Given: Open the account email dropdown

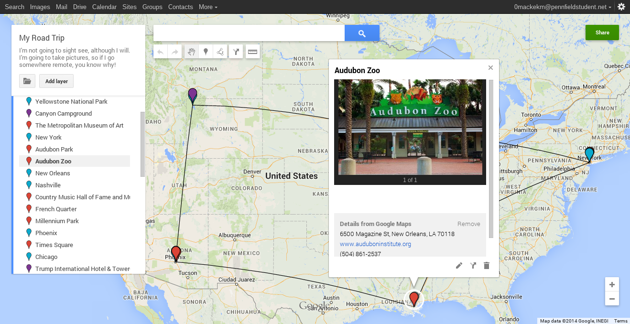Looking at the screenshot, I should pos(563,7).
